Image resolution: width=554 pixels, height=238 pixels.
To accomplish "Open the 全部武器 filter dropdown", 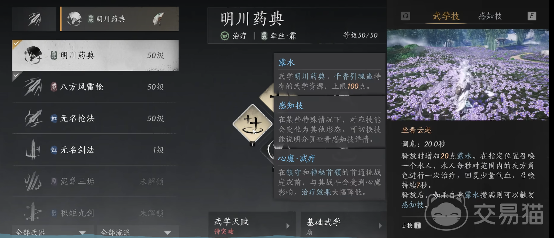I will pyautogui.click(x=53, y=232).
